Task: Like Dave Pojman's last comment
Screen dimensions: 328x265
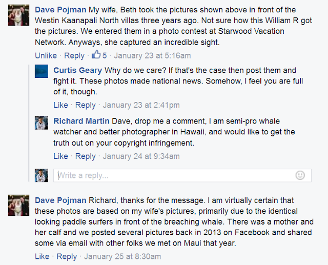Action: pyautogui.click(x=42, y=256)
